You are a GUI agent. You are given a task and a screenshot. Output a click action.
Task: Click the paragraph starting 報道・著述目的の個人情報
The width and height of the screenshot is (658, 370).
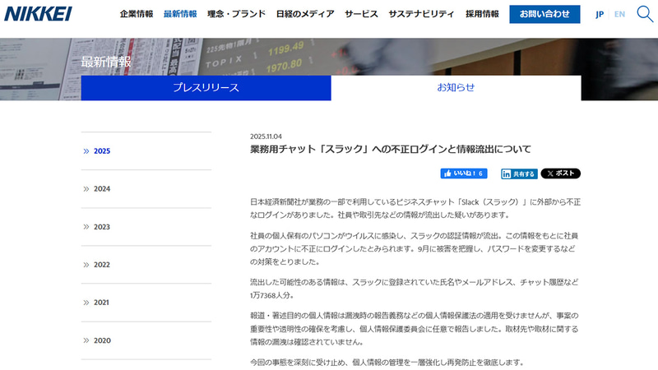click(x=415, y=329)
